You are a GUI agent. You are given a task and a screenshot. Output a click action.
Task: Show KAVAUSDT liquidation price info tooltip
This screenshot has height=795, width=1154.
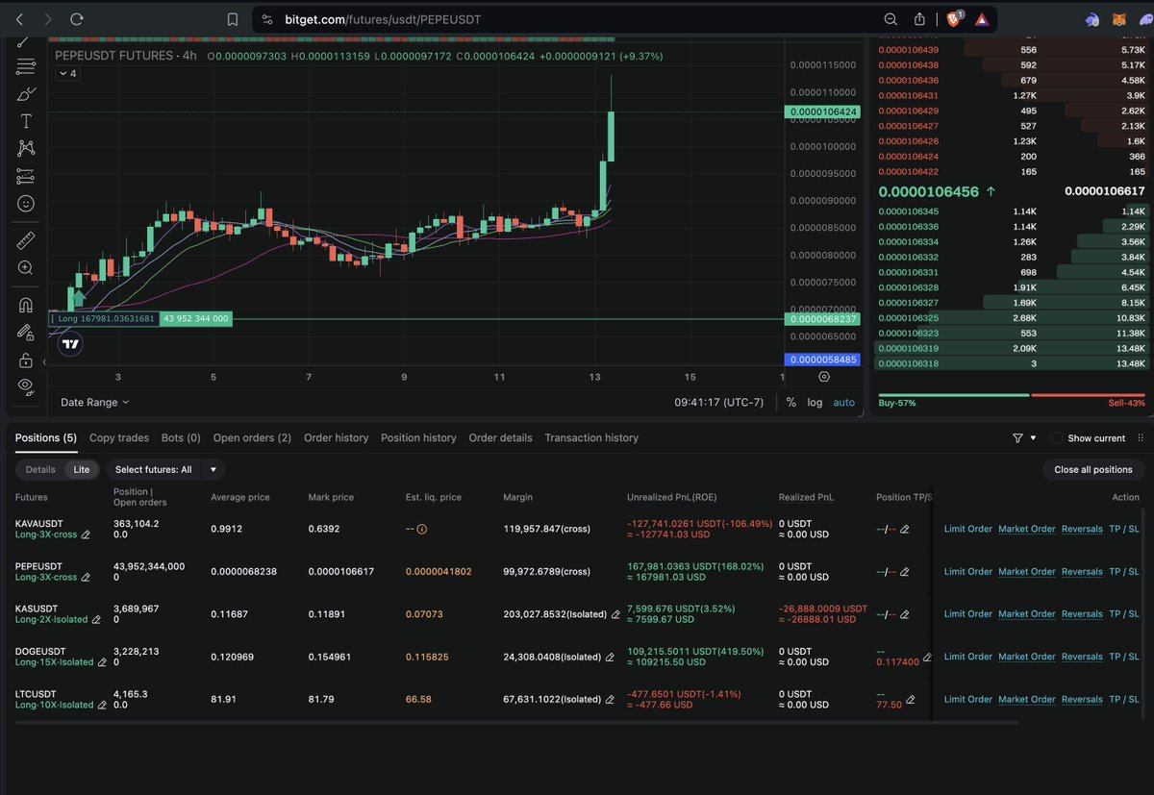click(x=421, y=530)
